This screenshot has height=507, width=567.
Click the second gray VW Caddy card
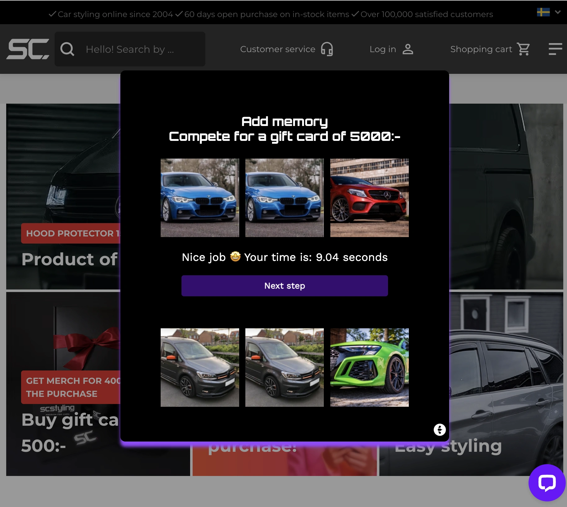284,368
